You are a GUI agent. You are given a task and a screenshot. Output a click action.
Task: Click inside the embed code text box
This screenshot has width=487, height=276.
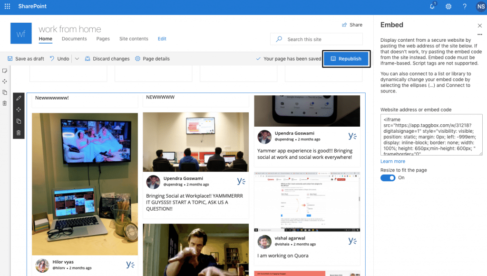coord(430,135)
